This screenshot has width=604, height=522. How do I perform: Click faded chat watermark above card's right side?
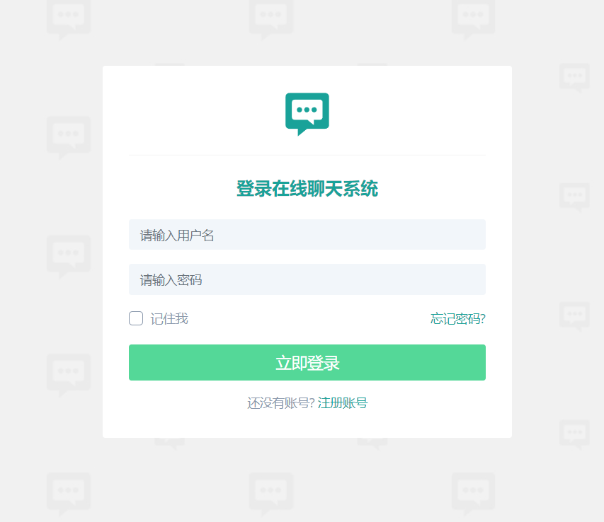click(x=474, y=19)
